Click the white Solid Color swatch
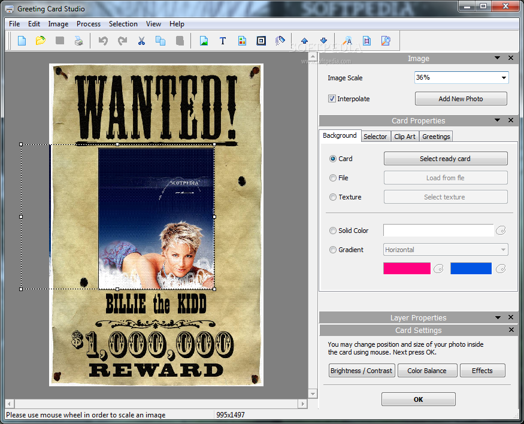Screen dimensions: 524x424 (438, 231)
